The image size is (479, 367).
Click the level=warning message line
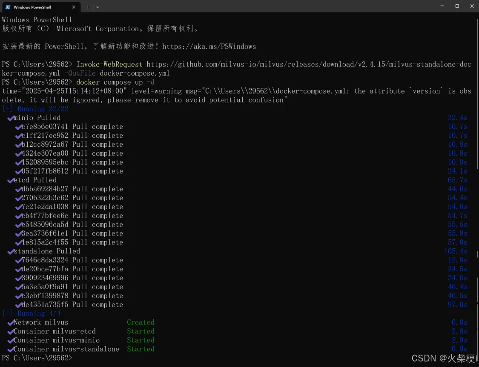tap(237, 96)
